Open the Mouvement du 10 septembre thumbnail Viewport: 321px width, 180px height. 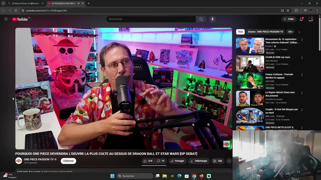(x=250, y=45)
